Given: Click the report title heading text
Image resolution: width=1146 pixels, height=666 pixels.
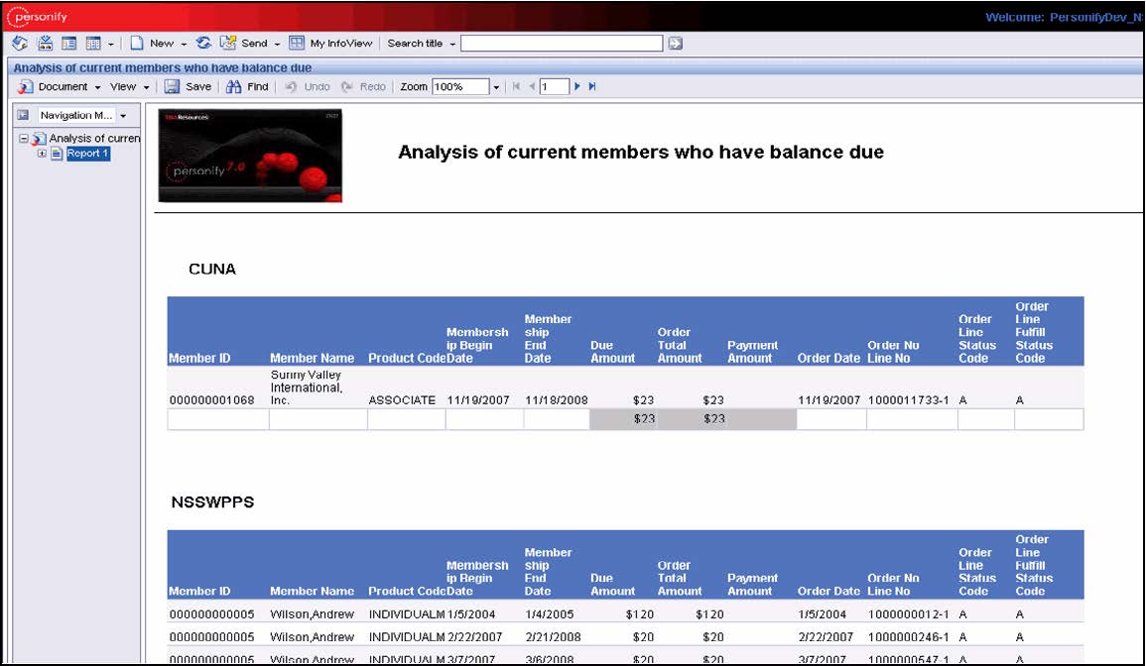Looking at the screenshot, I should [641, 152].
